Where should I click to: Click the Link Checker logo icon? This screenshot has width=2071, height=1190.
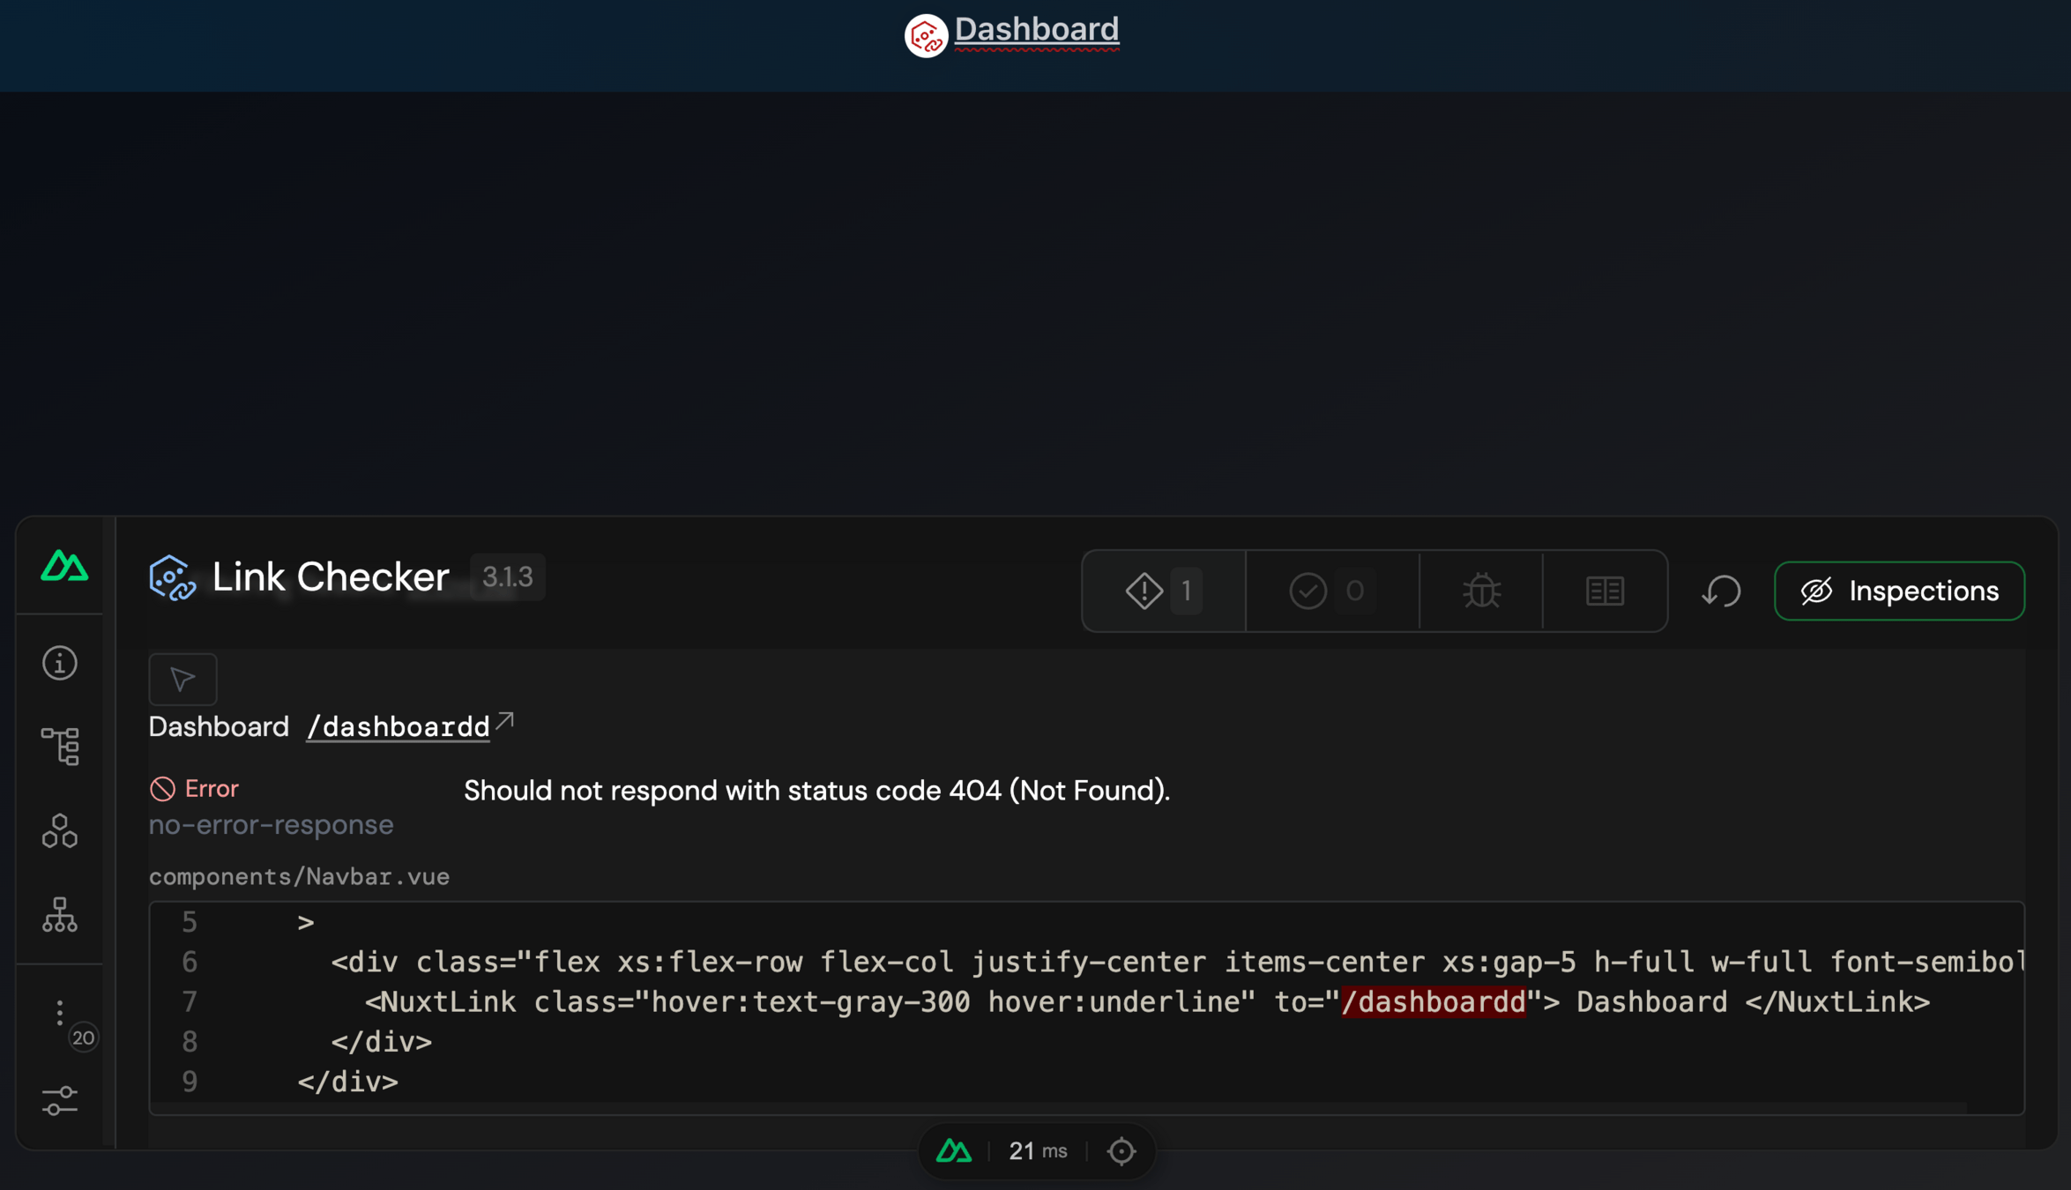pos(173,578)
